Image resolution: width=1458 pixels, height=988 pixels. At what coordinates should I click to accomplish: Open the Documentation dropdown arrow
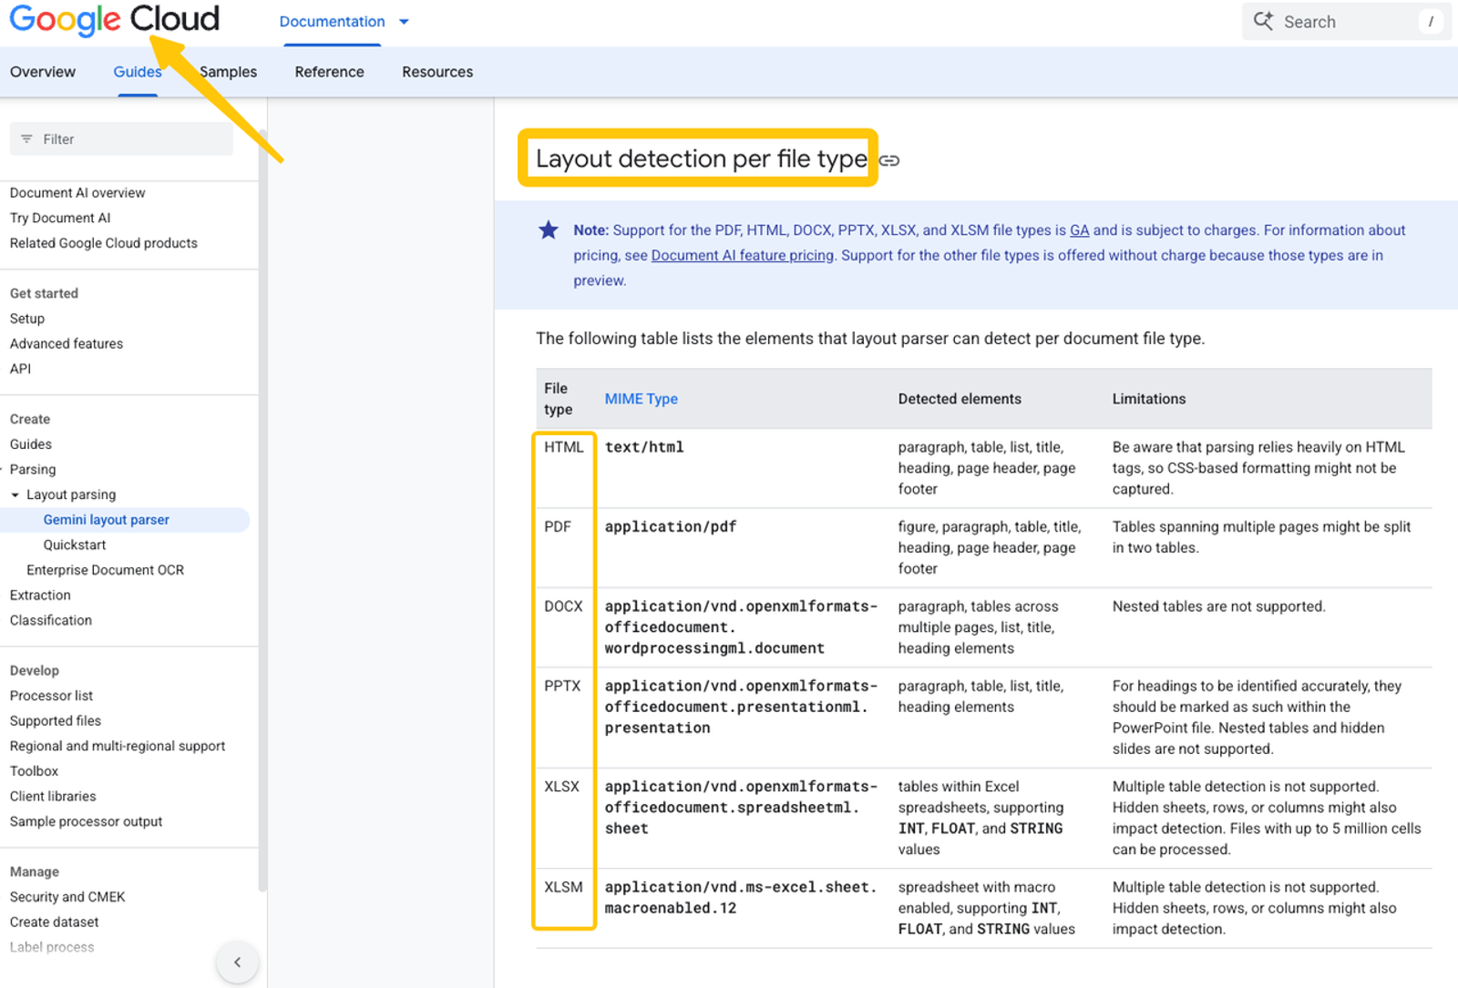click(404, 22)
